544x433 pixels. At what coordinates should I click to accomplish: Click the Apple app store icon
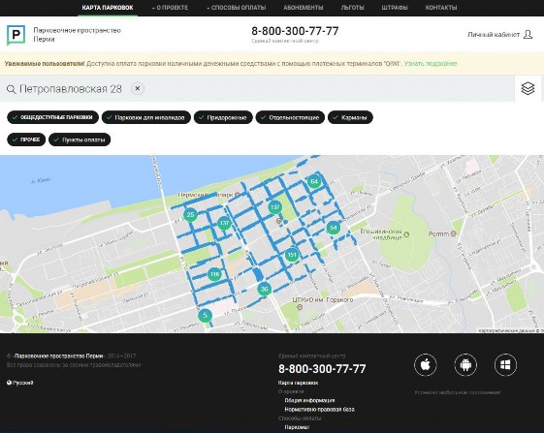426,364
